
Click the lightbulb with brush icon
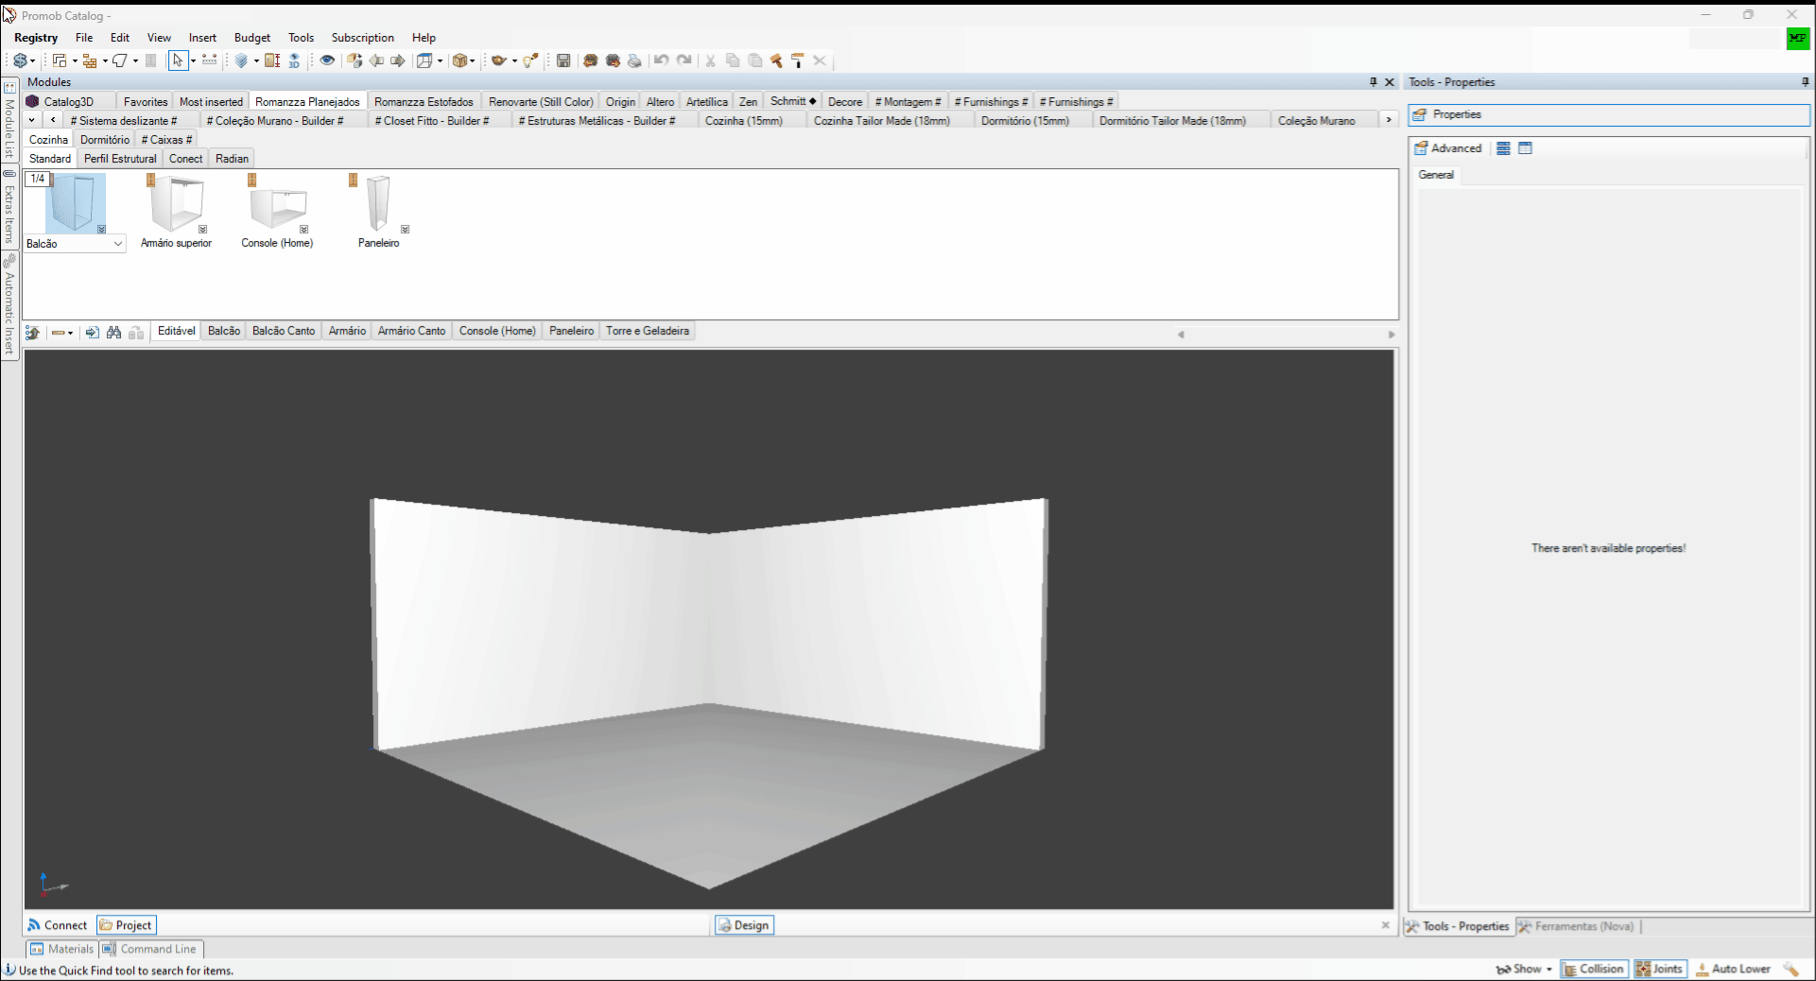click(x=530, y=60)
